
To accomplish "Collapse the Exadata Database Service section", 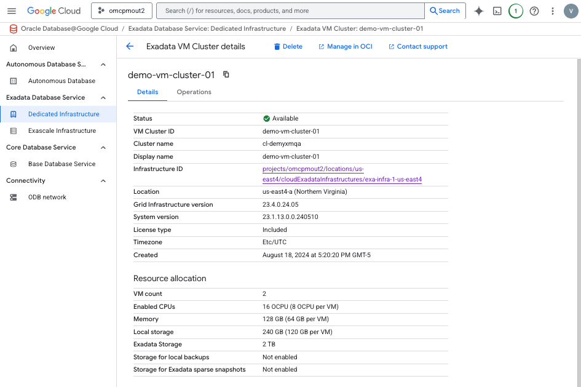I will 103,97.
